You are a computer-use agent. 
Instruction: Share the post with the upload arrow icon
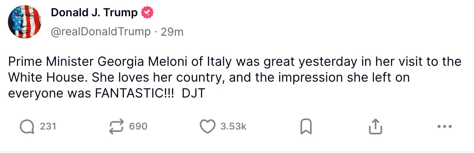click(376, 126)
